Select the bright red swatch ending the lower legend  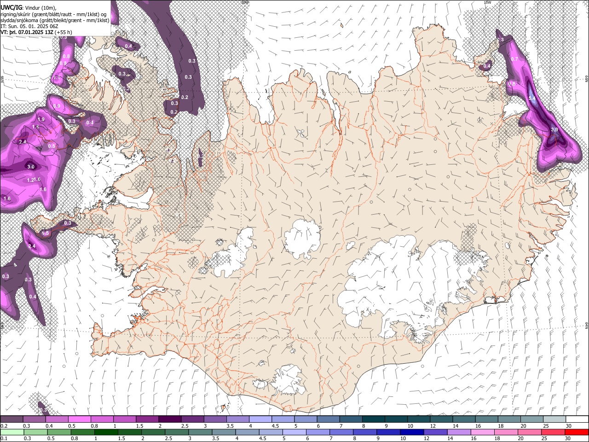pyautogui.click(x=577, y=432)
